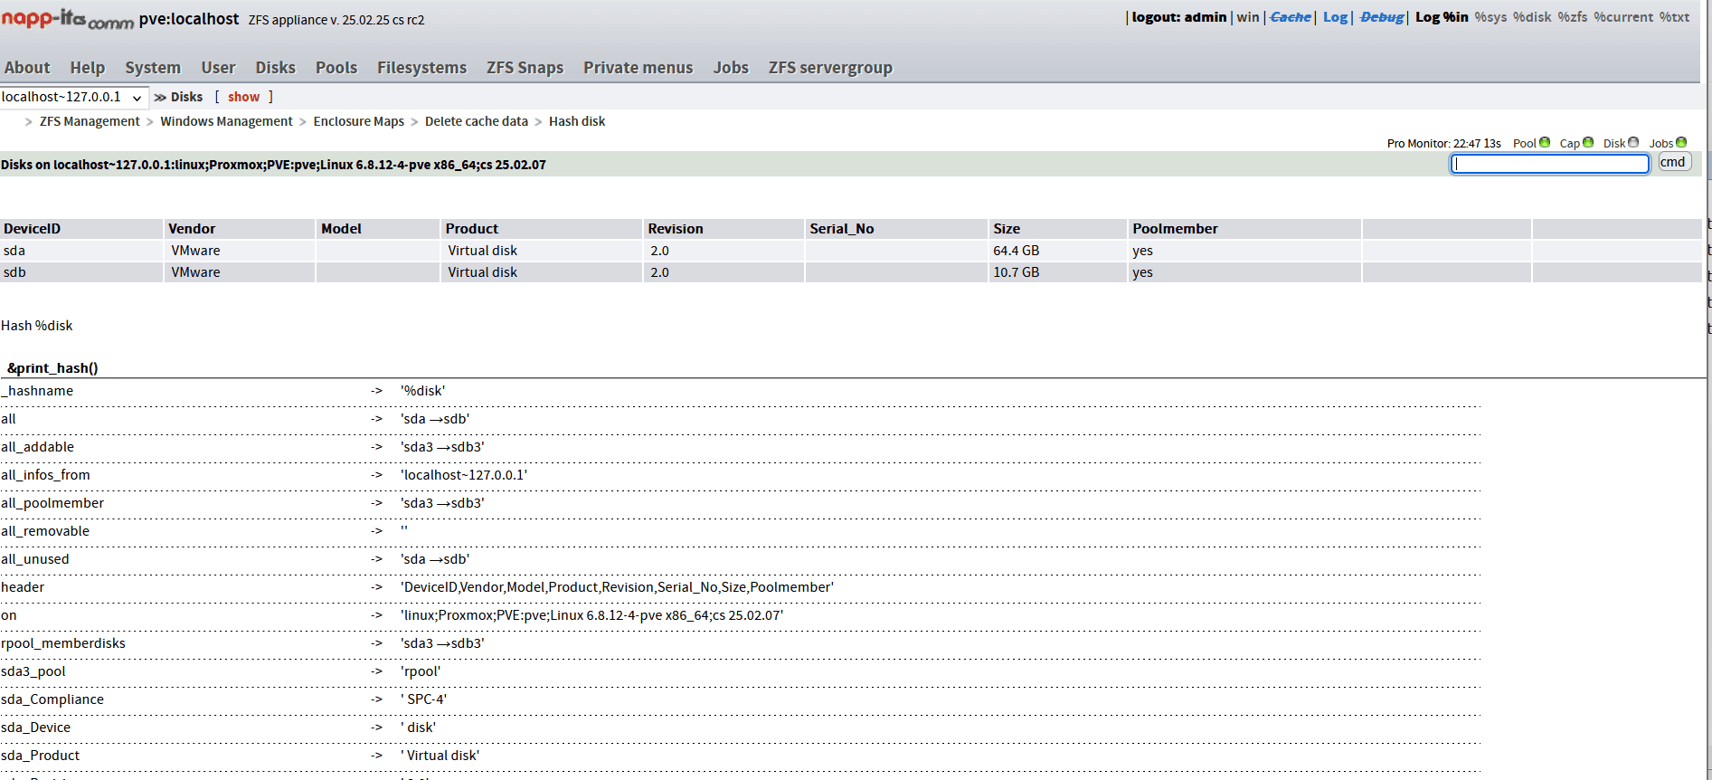The width and height of the screenshot is (1712, 780).
Task: Open the Help menu
Action: point(88,68)
